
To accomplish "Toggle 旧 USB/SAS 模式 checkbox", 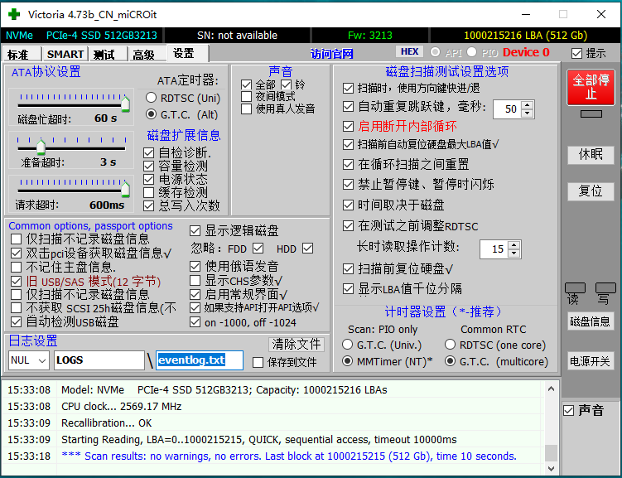I will 17,281.
